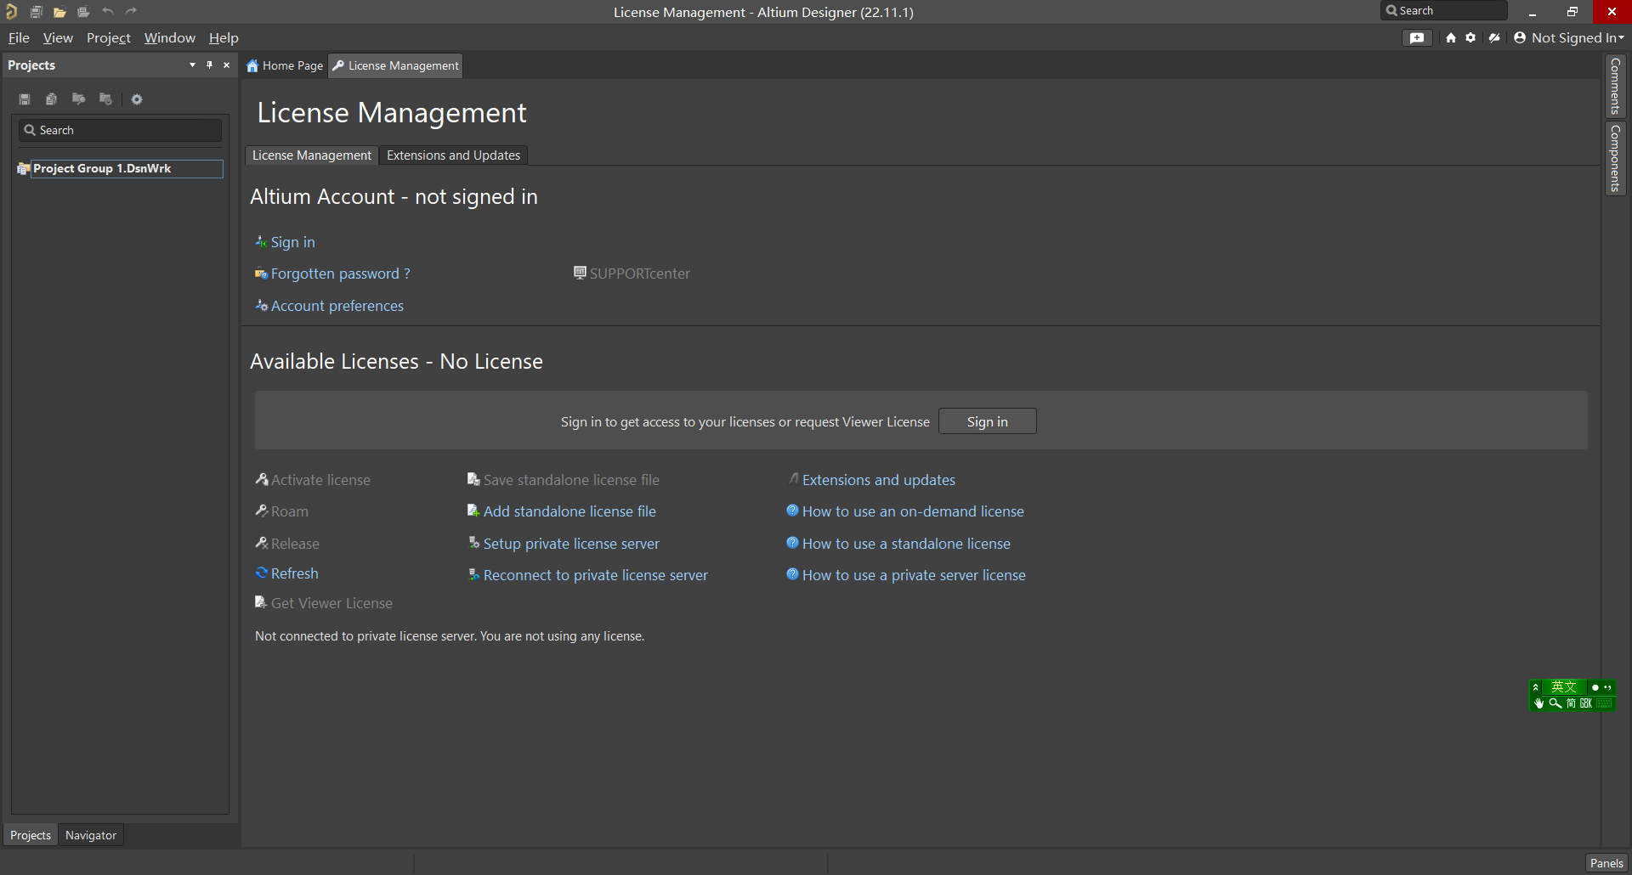Open settings gear icon in top-right toolbar
The height and width of the screenshot is (875, 1632).
(1470, 38)
